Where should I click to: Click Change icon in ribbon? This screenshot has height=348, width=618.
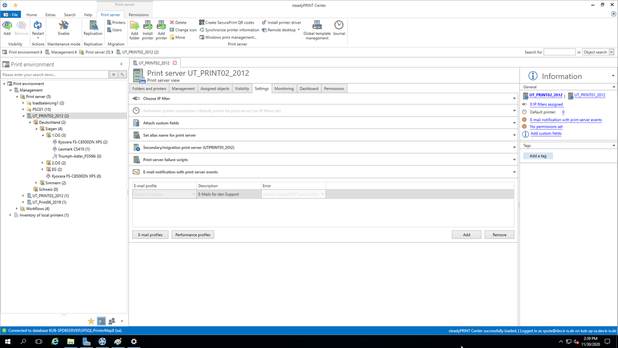(183, 30)
